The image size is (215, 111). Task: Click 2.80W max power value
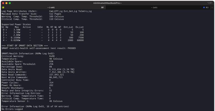point(17,35)
